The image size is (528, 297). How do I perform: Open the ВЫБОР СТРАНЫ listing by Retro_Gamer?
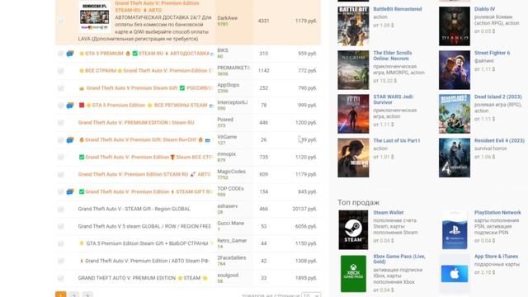146,243
